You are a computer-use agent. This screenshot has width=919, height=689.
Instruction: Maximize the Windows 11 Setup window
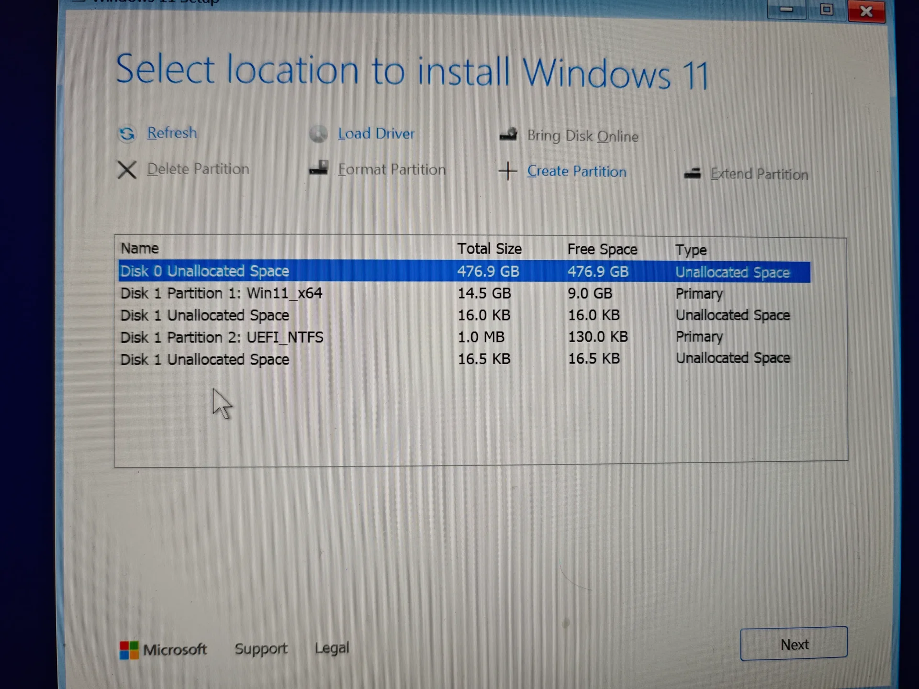point(827,10)
